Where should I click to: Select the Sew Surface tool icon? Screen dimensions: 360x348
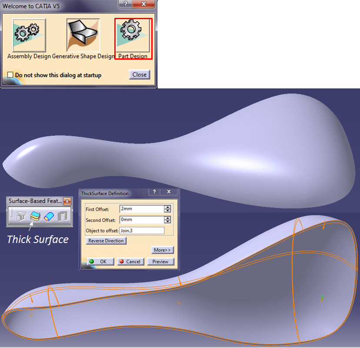pyautogui.click(x=62, y=216)
